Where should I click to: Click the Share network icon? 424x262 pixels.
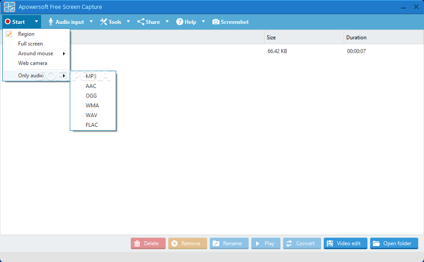(x=140, y=22)
